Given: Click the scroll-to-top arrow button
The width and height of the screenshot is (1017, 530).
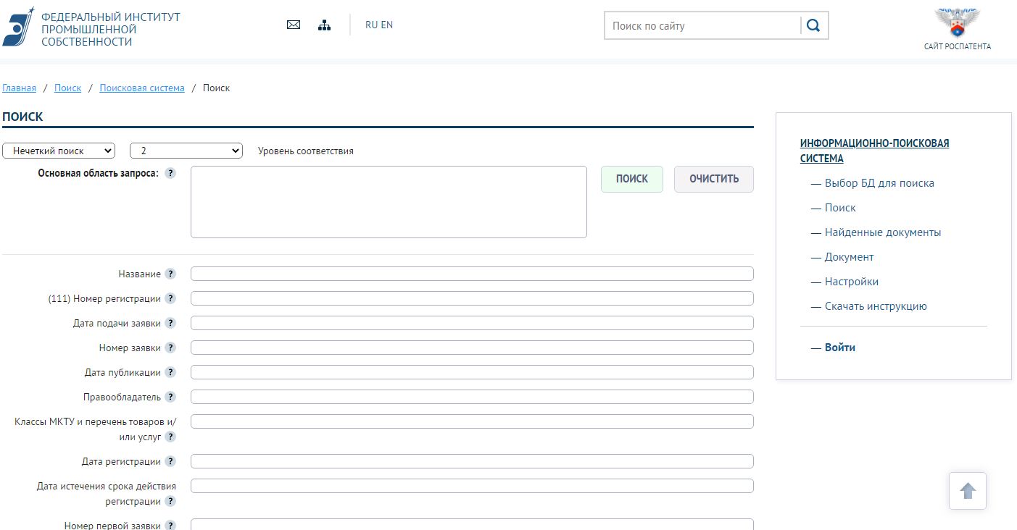Looking at the screenshot, I should coord(968,491).
